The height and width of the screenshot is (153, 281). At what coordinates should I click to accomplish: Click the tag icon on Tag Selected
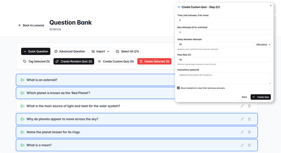pos(25,62)
